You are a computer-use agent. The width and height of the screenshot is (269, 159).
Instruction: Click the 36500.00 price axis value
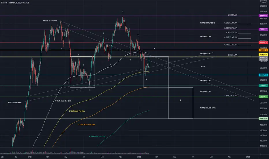[x=264, y=68]
